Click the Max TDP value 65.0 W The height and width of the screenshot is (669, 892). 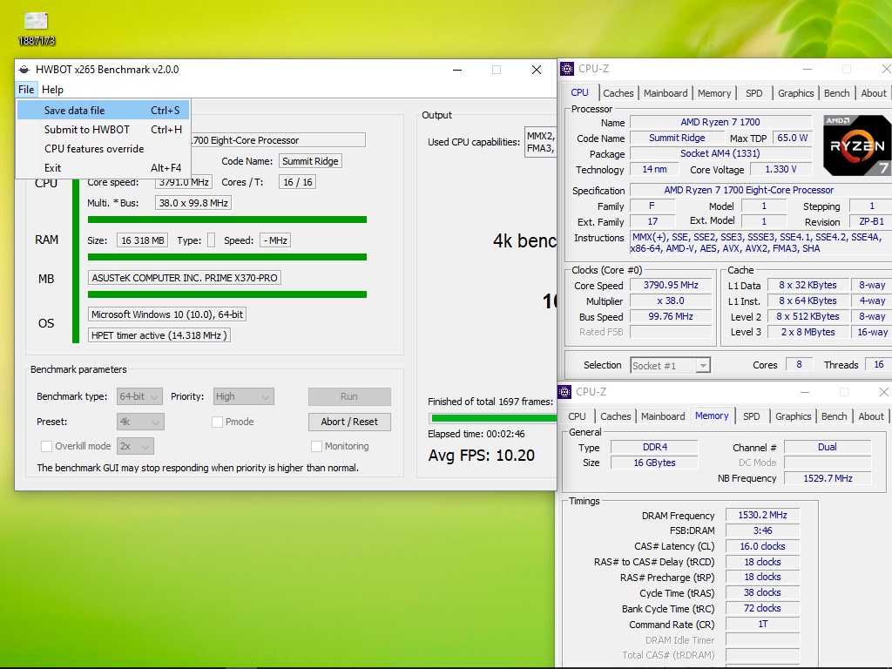[x=793, y=139]
